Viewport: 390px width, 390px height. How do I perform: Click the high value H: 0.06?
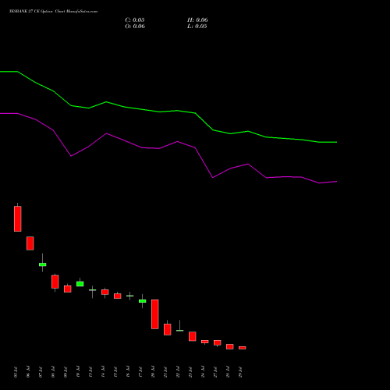tap(197, 20)
